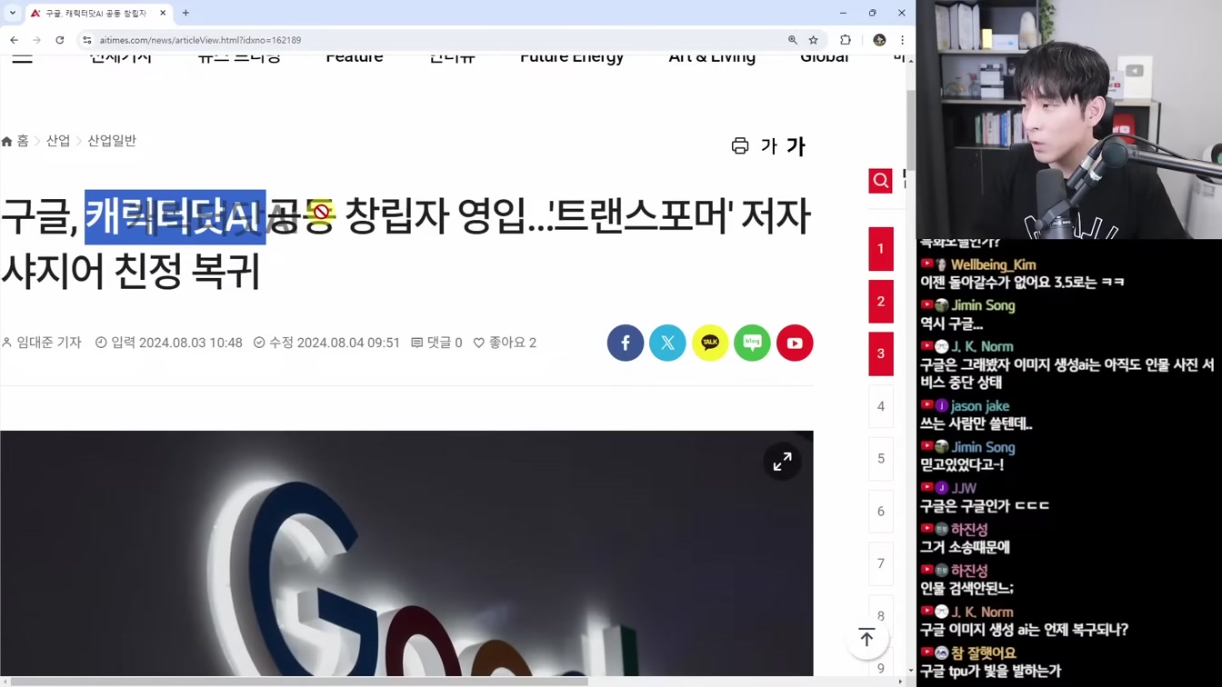
Task: Open the Global menu item
Action: pyautogui.click(x=824, y=58)
